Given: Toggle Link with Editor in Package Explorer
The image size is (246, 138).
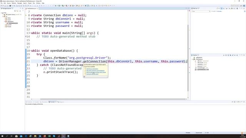Looking at the screenshot, I should (x=17, y=11).
